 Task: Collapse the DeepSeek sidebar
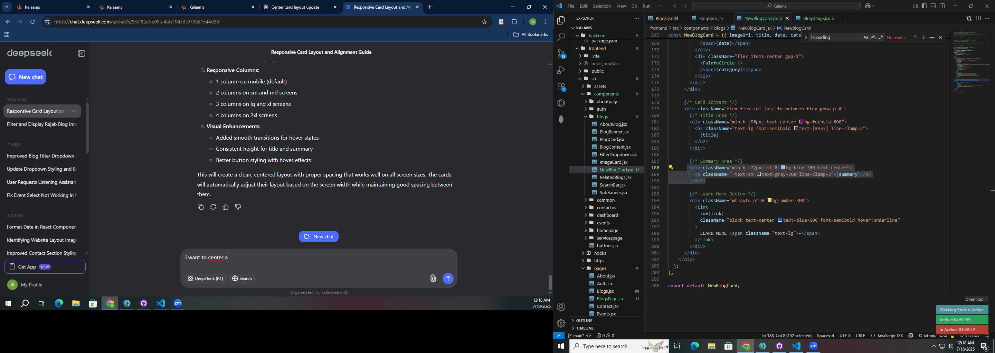[82, 53]
